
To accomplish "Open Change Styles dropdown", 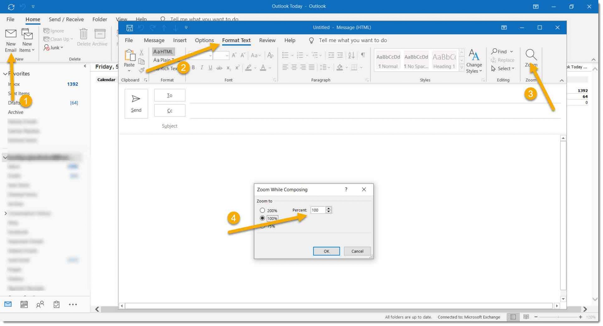I will coord(474,62).
